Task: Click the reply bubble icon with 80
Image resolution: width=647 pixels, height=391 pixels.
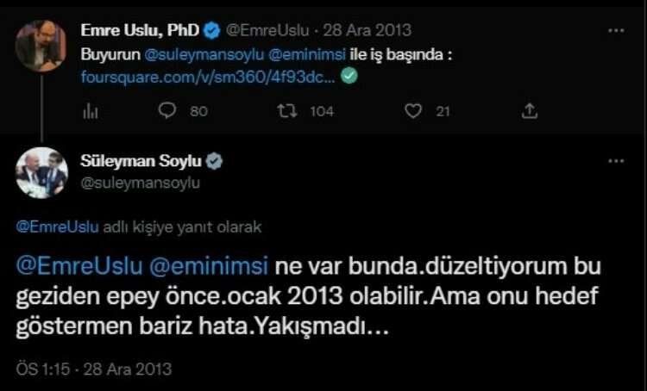Action: click(x=167, y=110)
